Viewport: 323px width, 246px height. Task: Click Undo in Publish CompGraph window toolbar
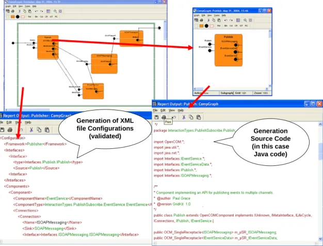click(226, 20)
